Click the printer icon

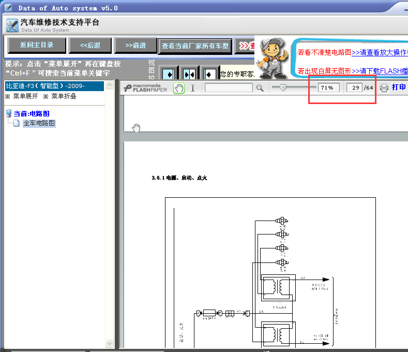point(384,88)
